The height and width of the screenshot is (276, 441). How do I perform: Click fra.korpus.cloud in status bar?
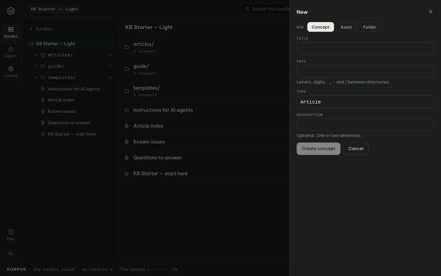tap(54, 269)
